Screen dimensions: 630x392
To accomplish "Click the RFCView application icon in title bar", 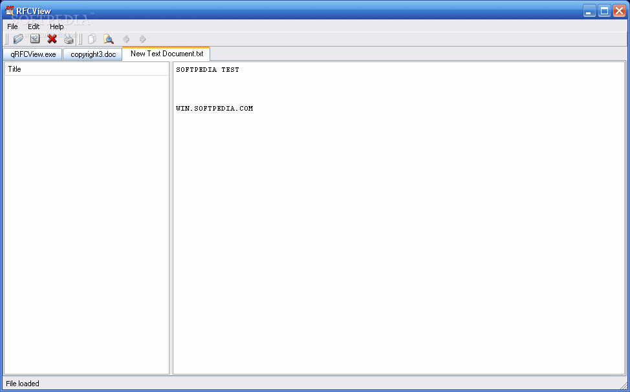I will pos(10,11).
